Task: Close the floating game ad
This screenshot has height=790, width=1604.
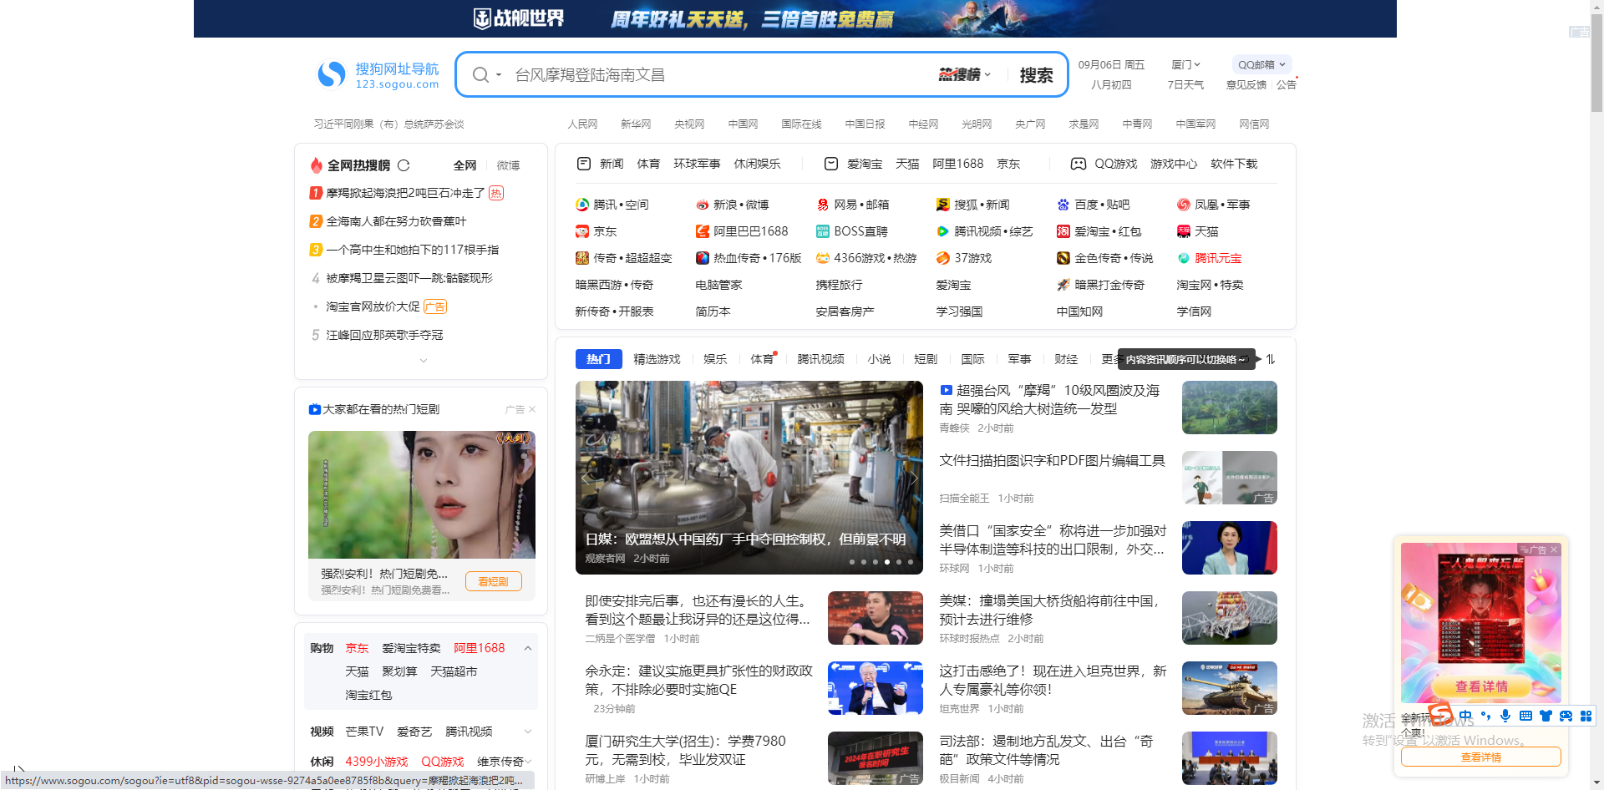Action: [1554, 549]
